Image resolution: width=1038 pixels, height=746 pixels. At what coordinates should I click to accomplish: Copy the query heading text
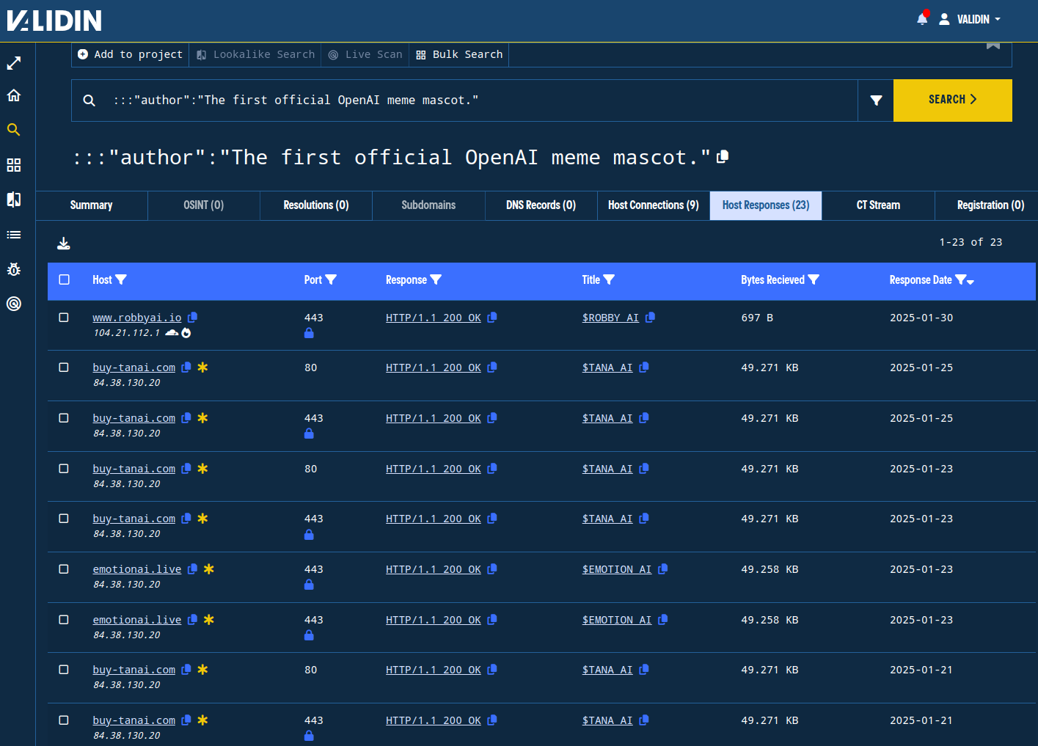pyautogui.click(x=723, y=156)
